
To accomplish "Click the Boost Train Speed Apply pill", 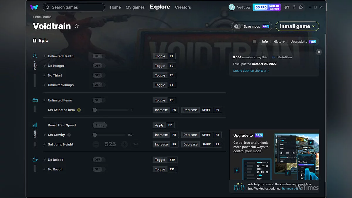I will point(100,125).
